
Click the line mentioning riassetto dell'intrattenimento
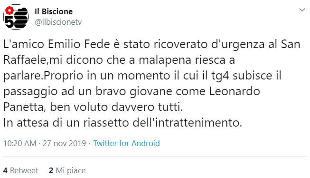(123, 123)
